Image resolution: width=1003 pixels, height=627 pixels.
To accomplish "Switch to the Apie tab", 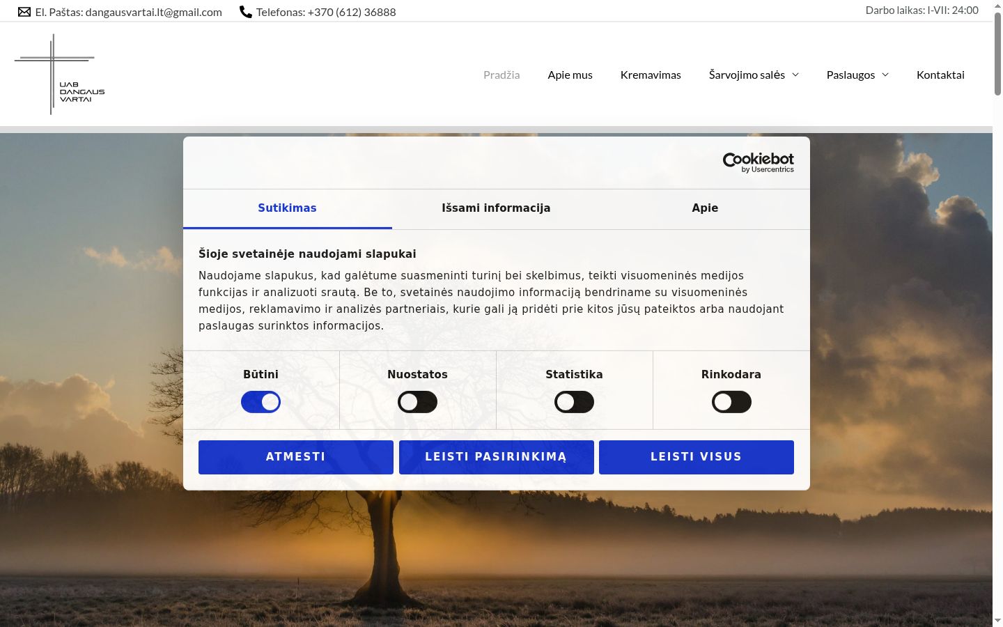I will point(705,208).
